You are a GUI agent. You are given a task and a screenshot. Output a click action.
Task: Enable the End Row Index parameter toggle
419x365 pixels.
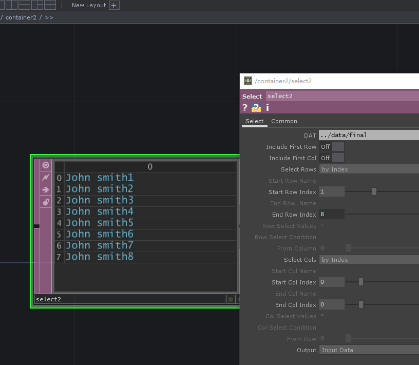(331, 214)
